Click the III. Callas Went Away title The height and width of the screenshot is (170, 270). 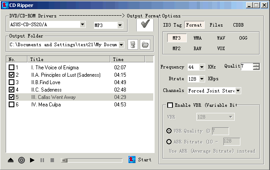click(x=54, y=97)
